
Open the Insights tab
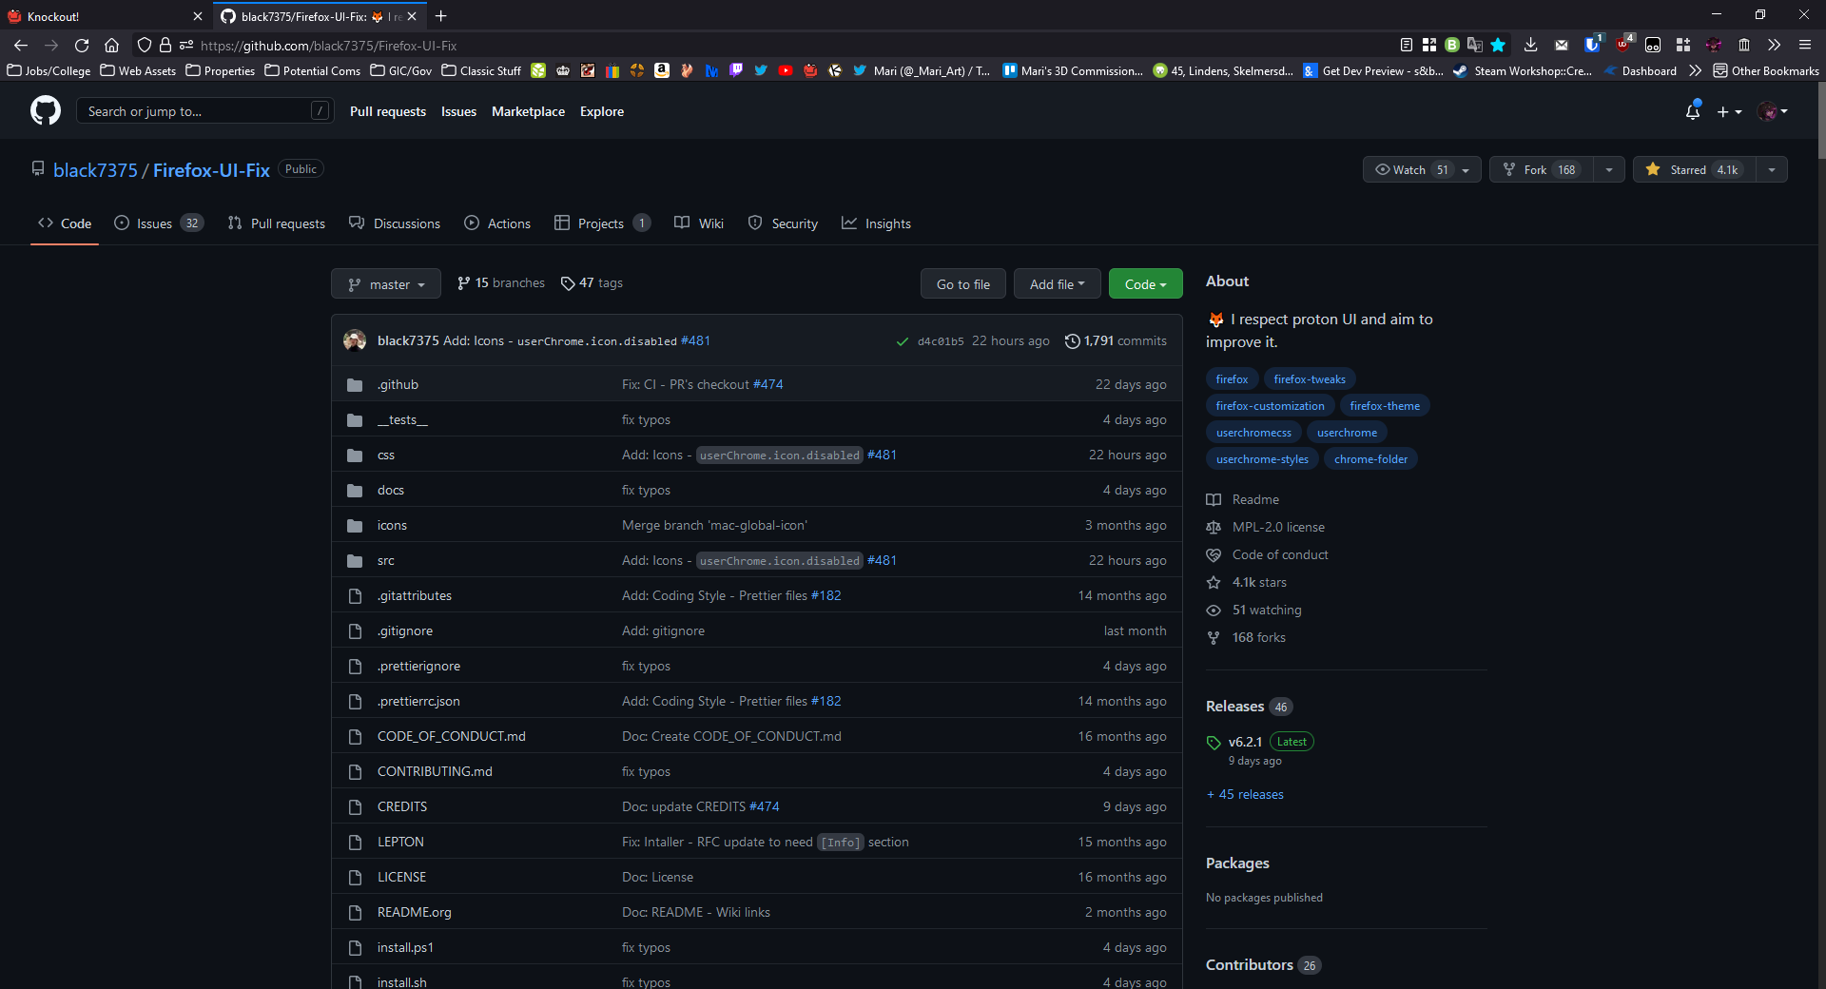click(x=876, y=223)
